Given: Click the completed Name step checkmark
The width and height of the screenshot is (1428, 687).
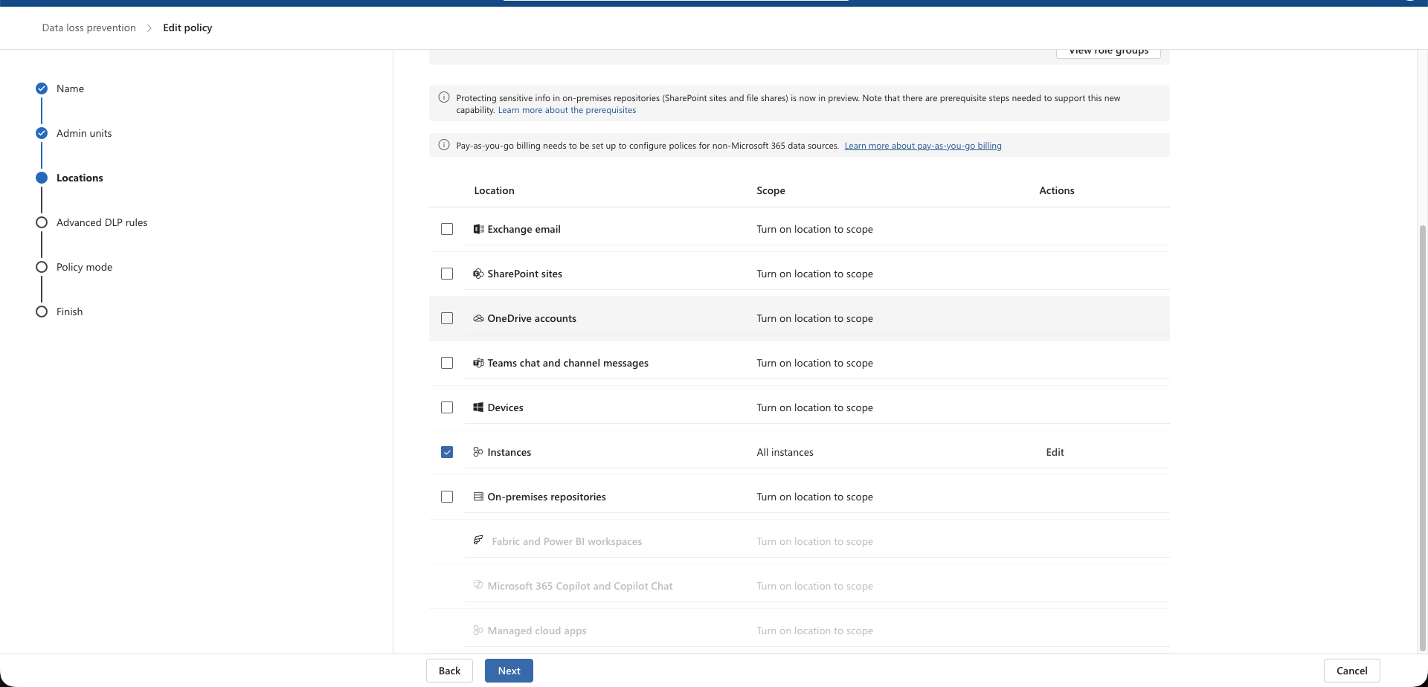Looking at the screenshot, I should [x=42, y=88].
